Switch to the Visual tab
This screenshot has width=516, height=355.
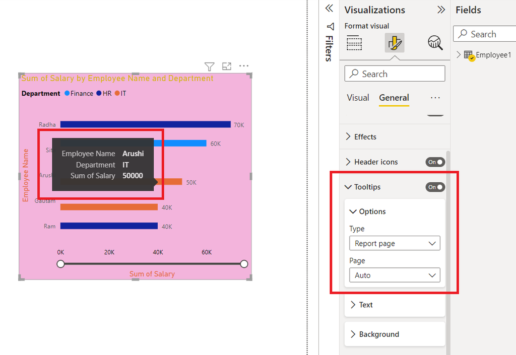pos(358,98)
